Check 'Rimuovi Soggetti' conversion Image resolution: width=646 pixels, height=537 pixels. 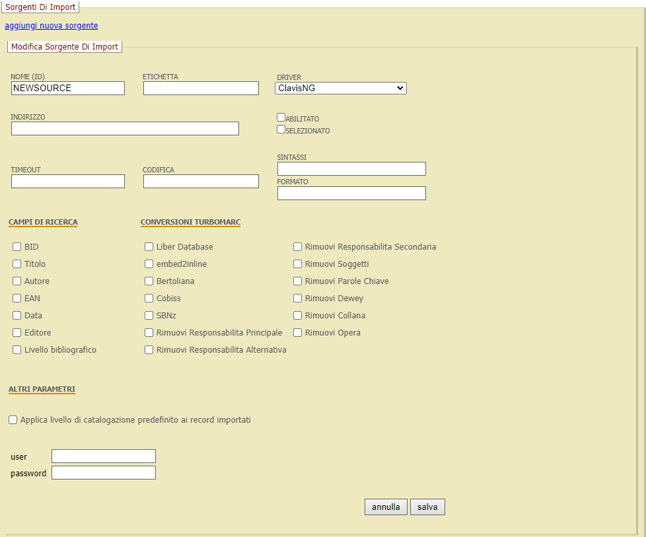(x=297, y=264)
